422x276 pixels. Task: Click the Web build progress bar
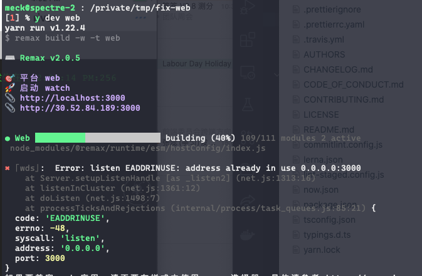(x=98, y=138)
